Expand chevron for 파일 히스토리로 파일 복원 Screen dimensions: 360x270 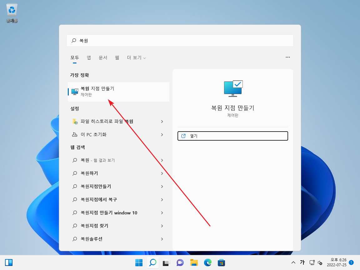(162, 122)
